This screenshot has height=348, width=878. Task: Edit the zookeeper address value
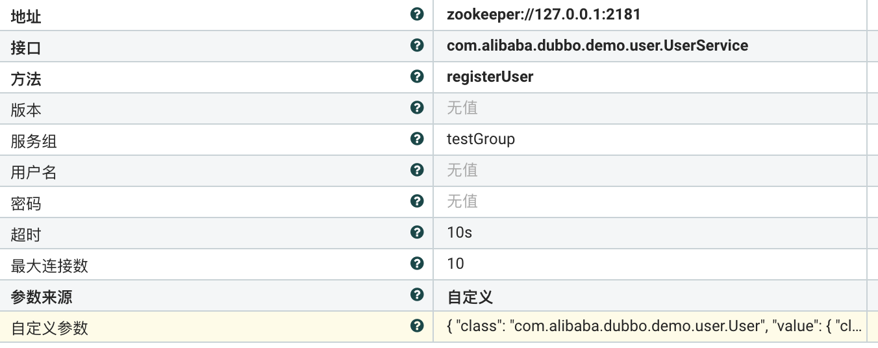coord(544,15)
